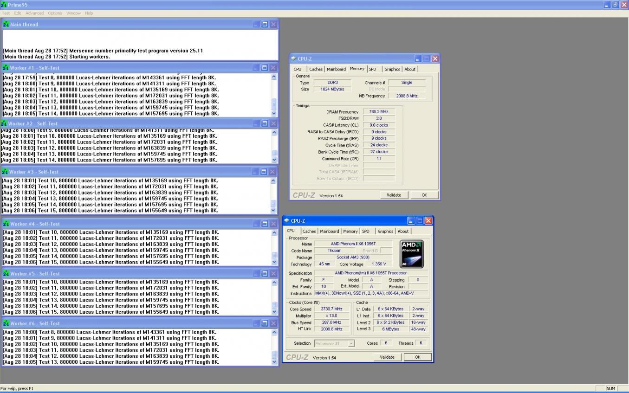629x393 pixels.
Task: Click the Worker #3 window icon
Action: 5,172
